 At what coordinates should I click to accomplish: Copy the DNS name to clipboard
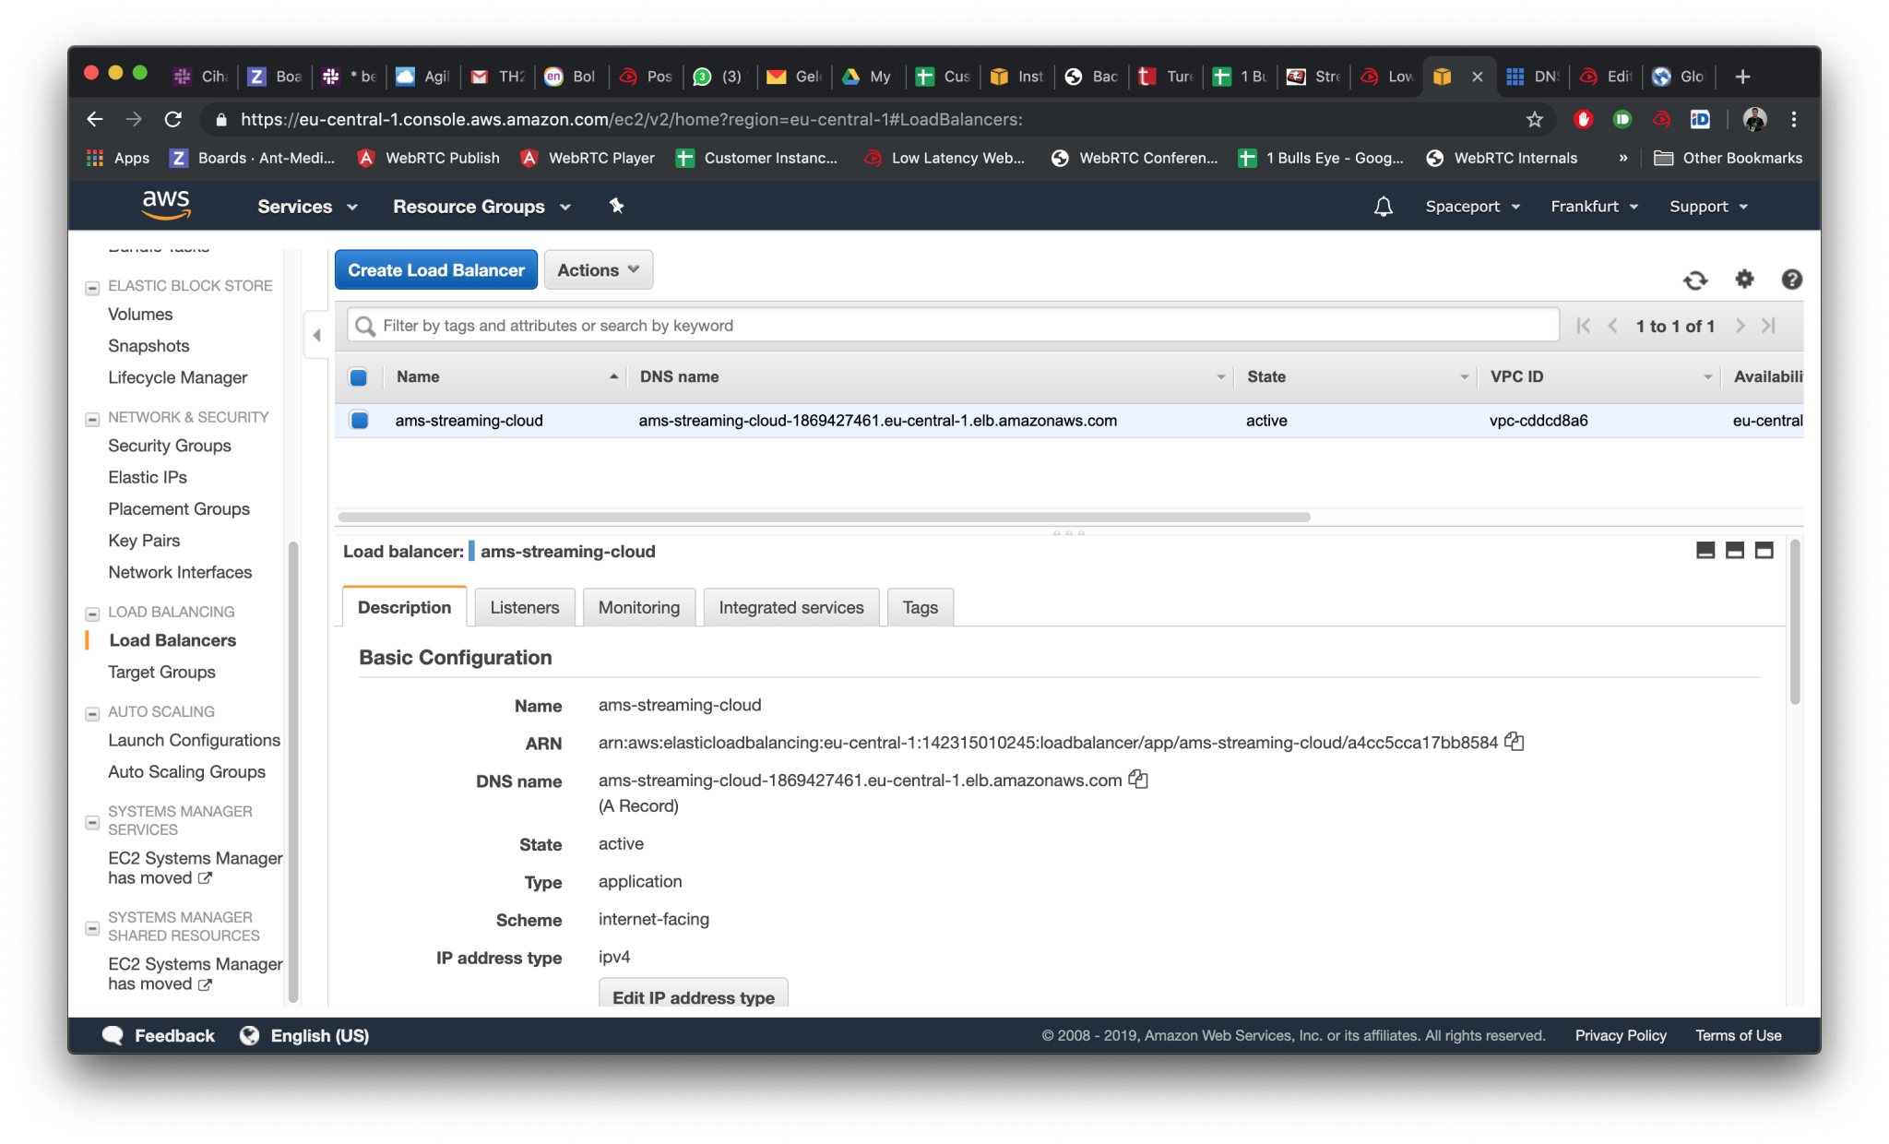click(1138, 780)
